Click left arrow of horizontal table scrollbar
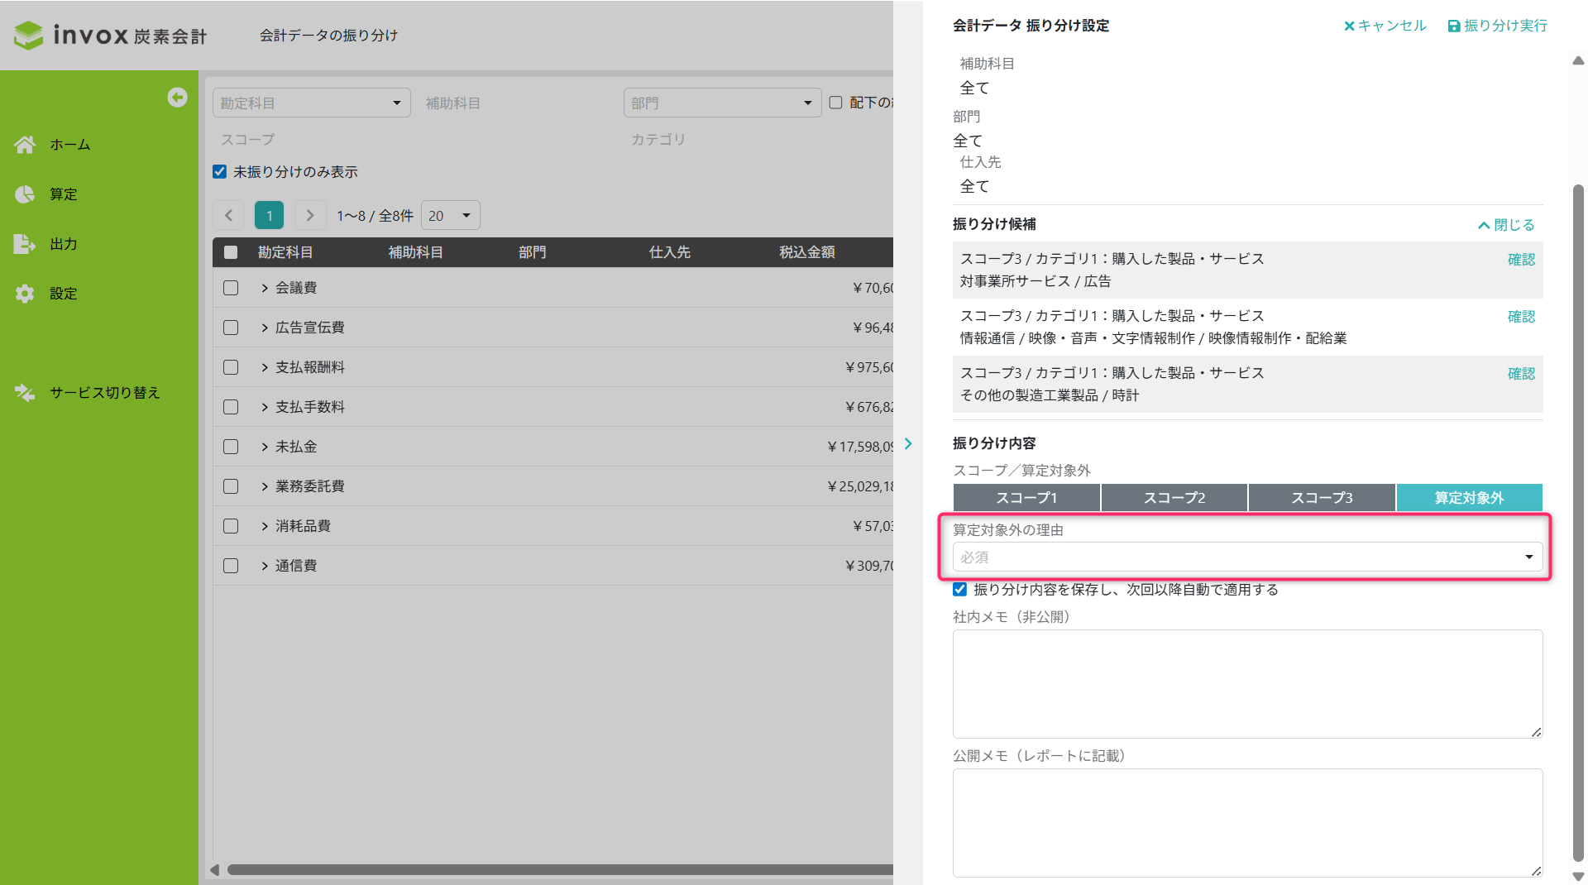1588x885 pixels. pyautogui.click(x=215, y=870)
